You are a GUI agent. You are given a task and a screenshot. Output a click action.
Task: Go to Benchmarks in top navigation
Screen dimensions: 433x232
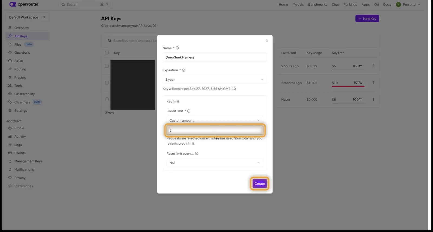click(x=317, y=5)
